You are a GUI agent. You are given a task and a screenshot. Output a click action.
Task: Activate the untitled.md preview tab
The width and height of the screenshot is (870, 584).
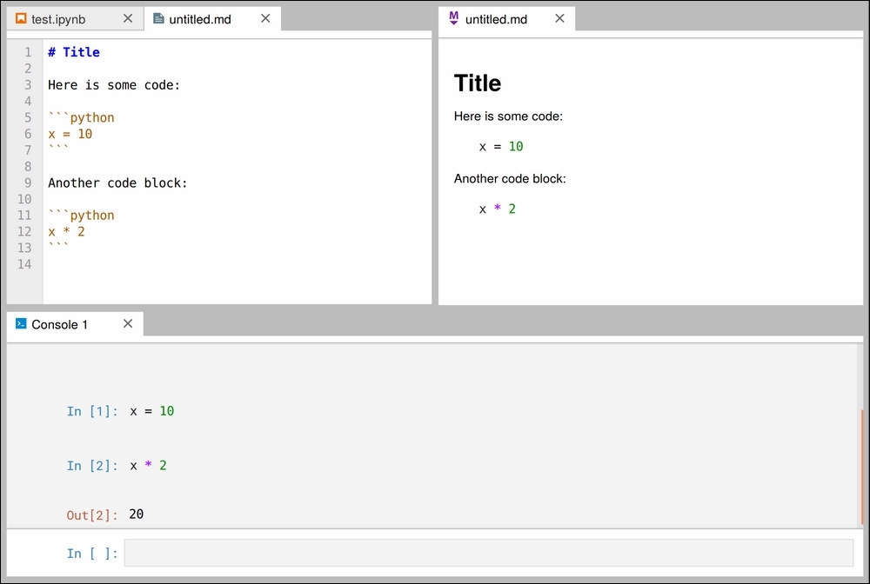pyautogui.click(x=496, y=19)
